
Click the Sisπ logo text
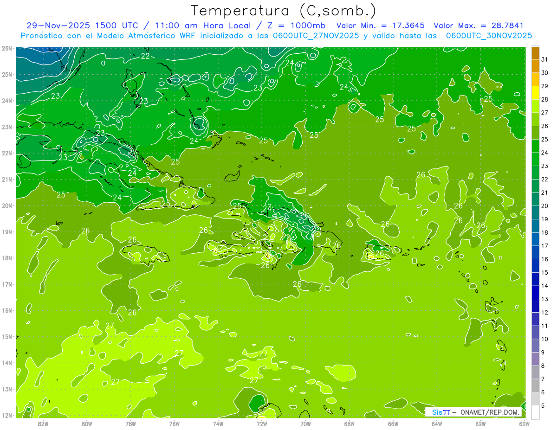[441, 412]
